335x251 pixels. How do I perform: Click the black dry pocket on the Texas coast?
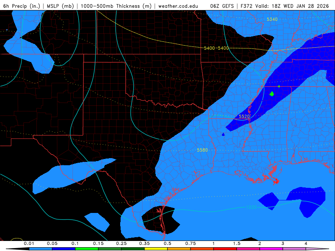point(161,219)
